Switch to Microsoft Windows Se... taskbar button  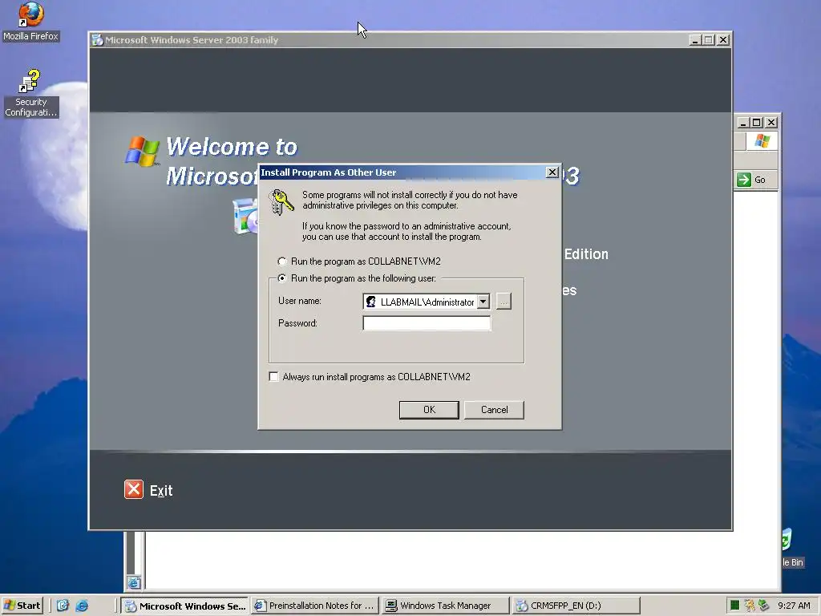(x=185, y=606)
